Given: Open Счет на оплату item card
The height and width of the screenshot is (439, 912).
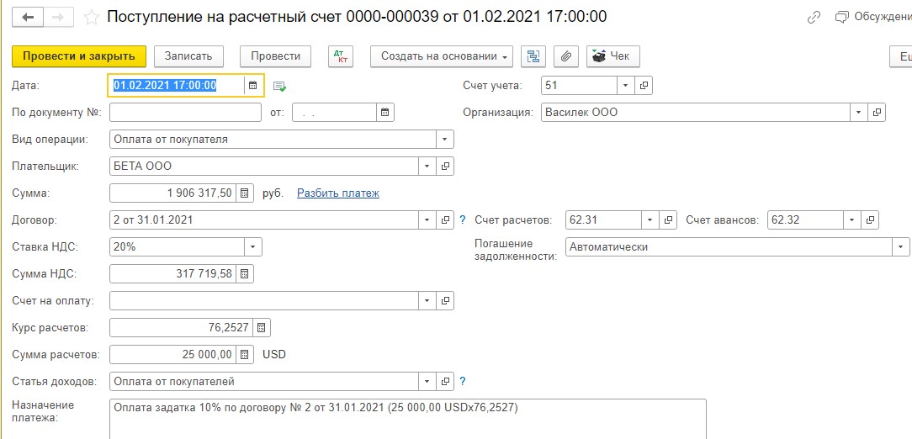Looking at the screenshot, I should click(445, 300).
